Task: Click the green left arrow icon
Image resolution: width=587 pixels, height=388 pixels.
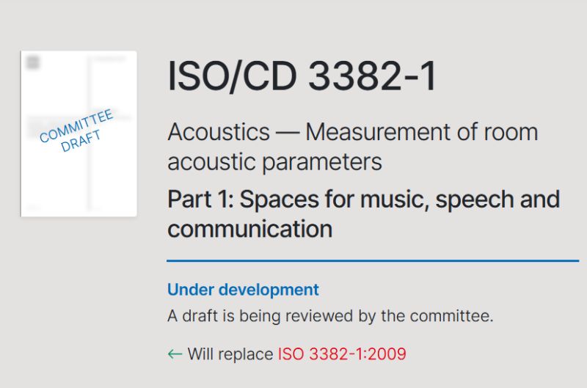Action: (175, 354)
